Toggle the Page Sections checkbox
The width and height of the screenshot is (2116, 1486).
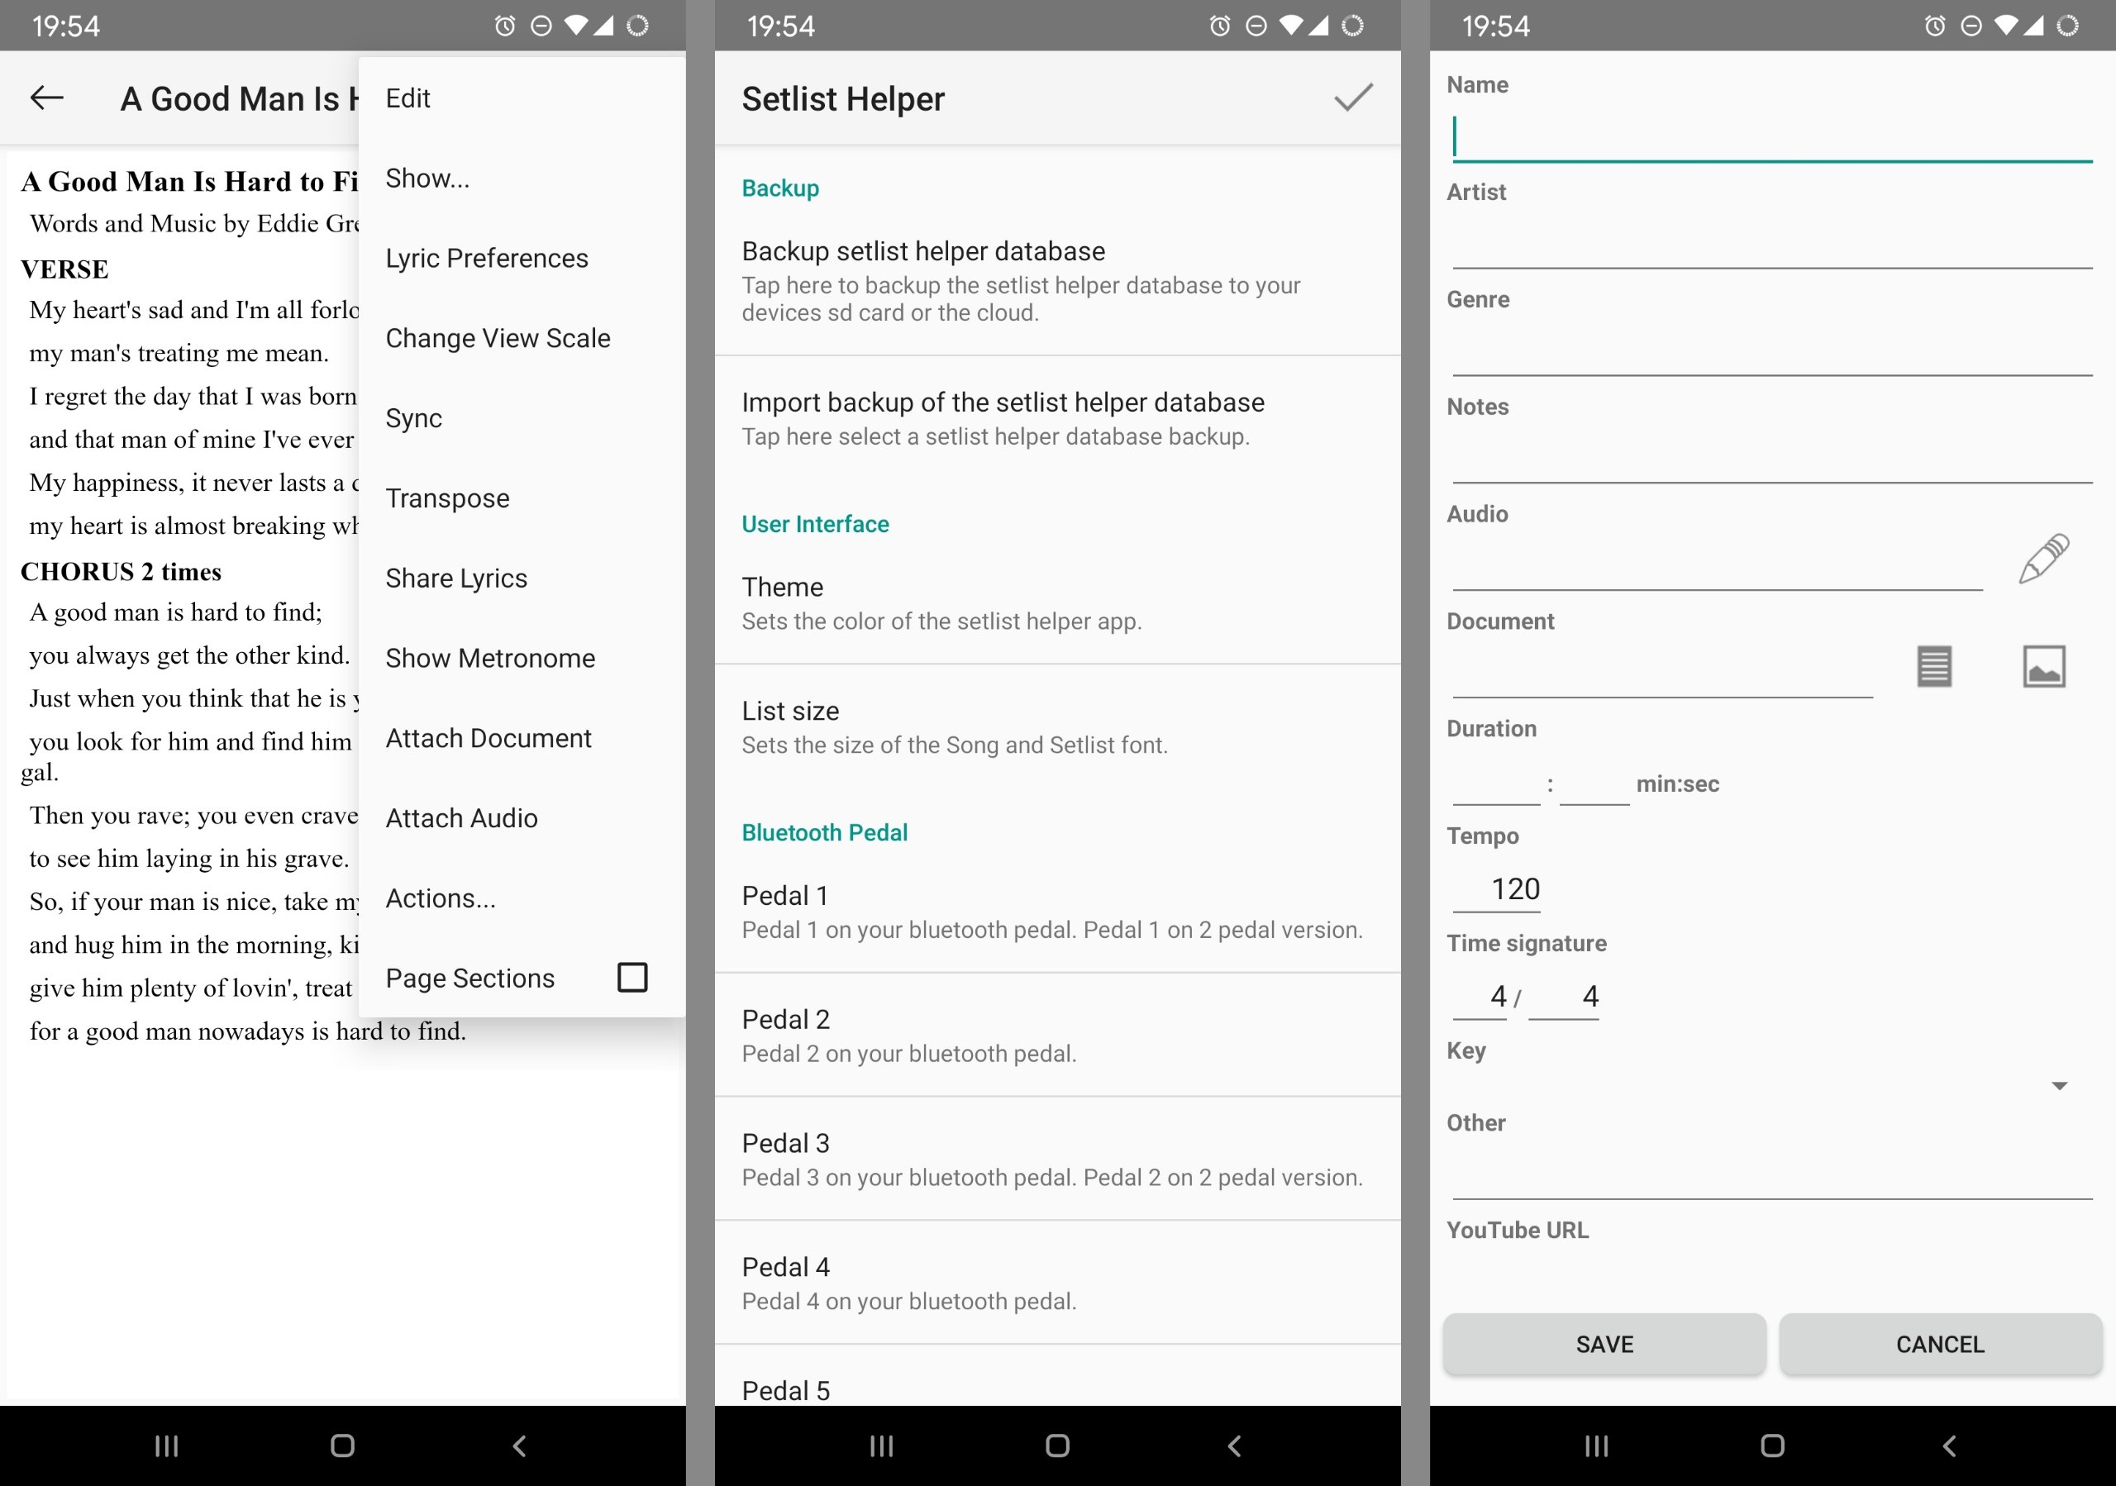pos(632,978)
